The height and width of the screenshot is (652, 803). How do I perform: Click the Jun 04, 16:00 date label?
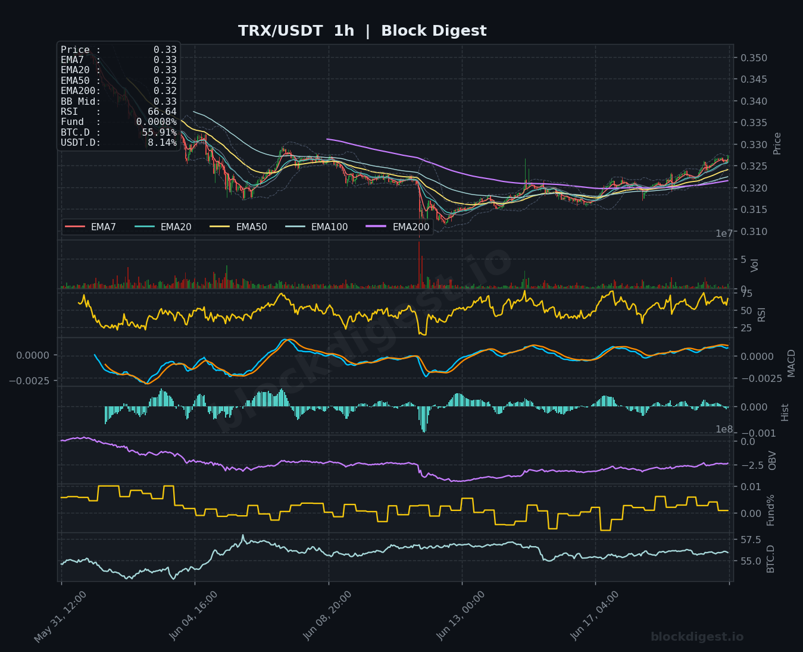click(193, 615)
